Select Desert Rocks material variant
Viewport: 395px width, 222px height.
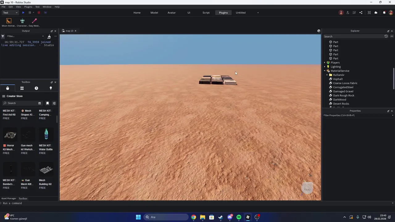pos(341,104)
